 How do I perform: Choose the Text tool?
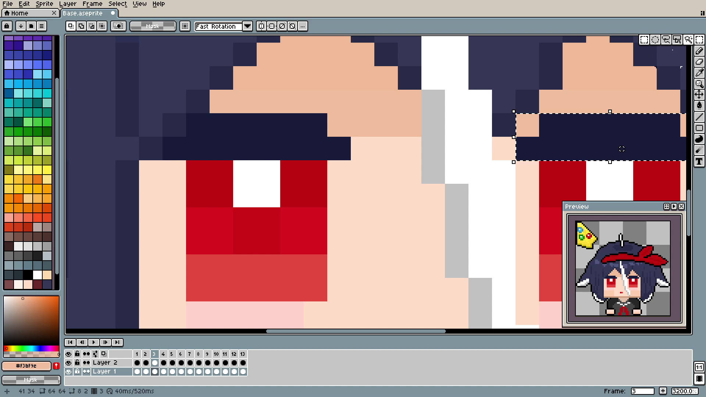point(699,161)
